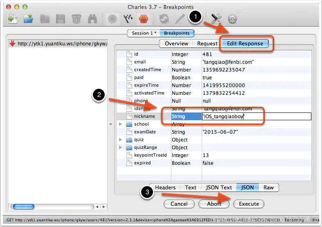Click the file icon of the examDate row
Viewport: 322px width, 227px height.
[129, 132]
